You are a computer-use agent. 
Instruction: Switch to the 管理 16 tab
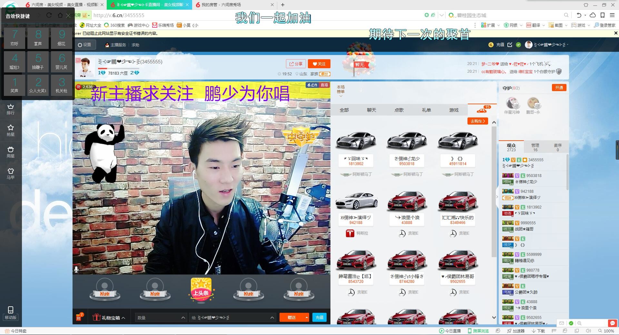tap(535, 147)
